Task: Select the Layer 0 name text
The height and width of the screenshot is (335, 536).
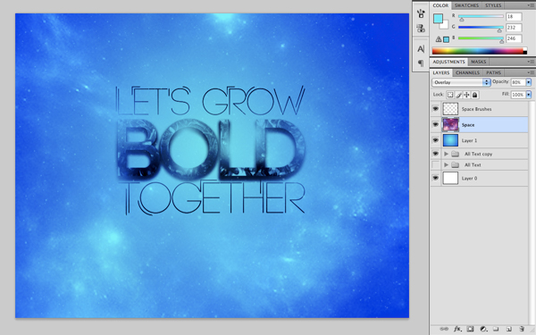Action: point(469,179)
